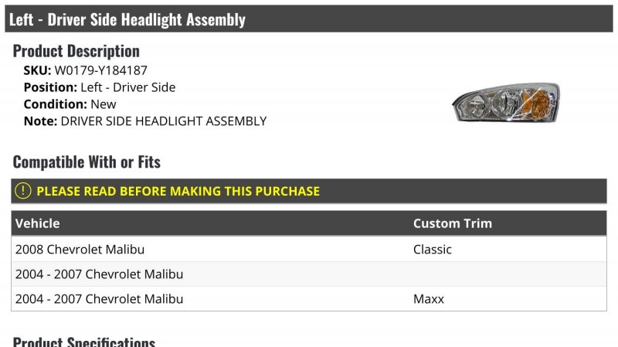618x347 pixels.
Task: Click the Compatible With or Fits heading
Action: [87, 162]
